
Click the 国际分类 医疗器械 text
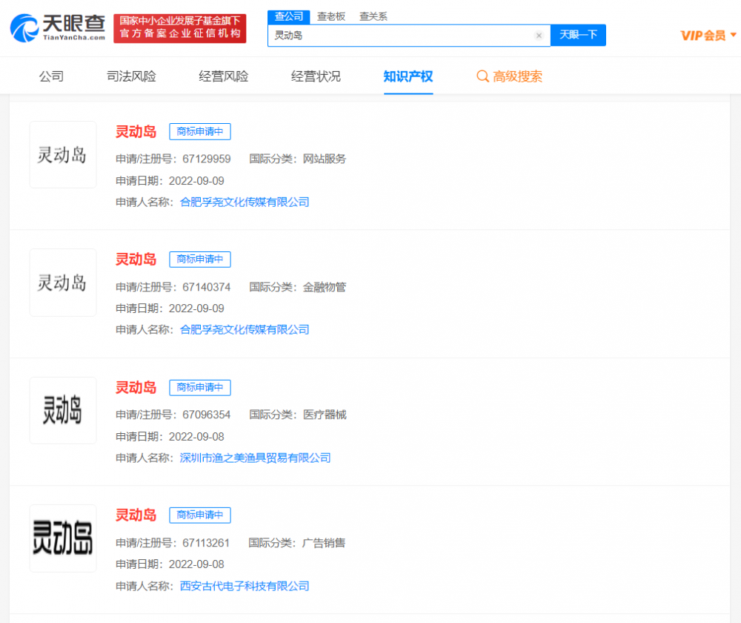pyautogui.click(x=298, y=415)
